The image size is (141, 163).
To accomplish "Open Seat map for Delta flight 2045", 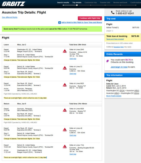I will click(x=73, y=59).
